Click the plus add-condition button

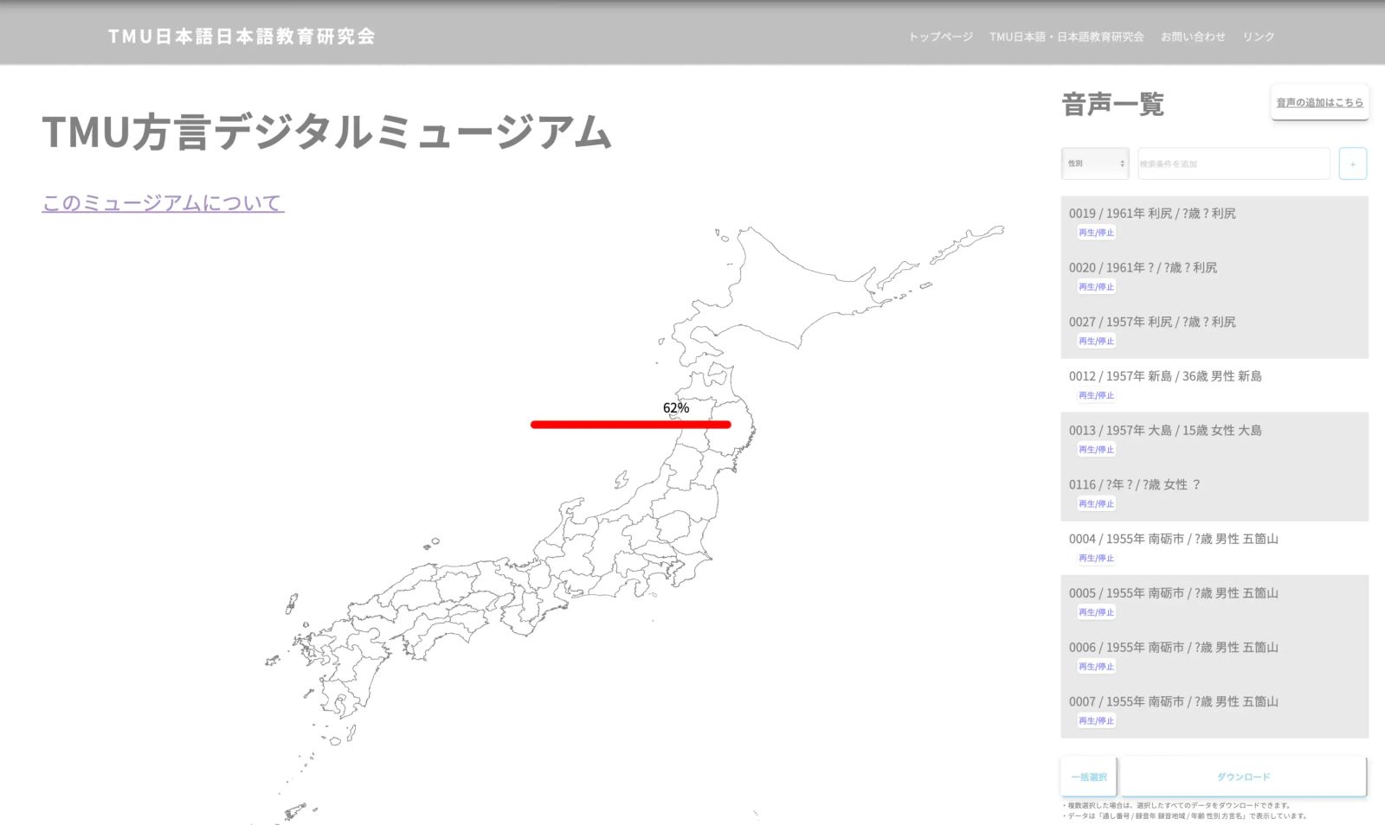point(1353,163)
